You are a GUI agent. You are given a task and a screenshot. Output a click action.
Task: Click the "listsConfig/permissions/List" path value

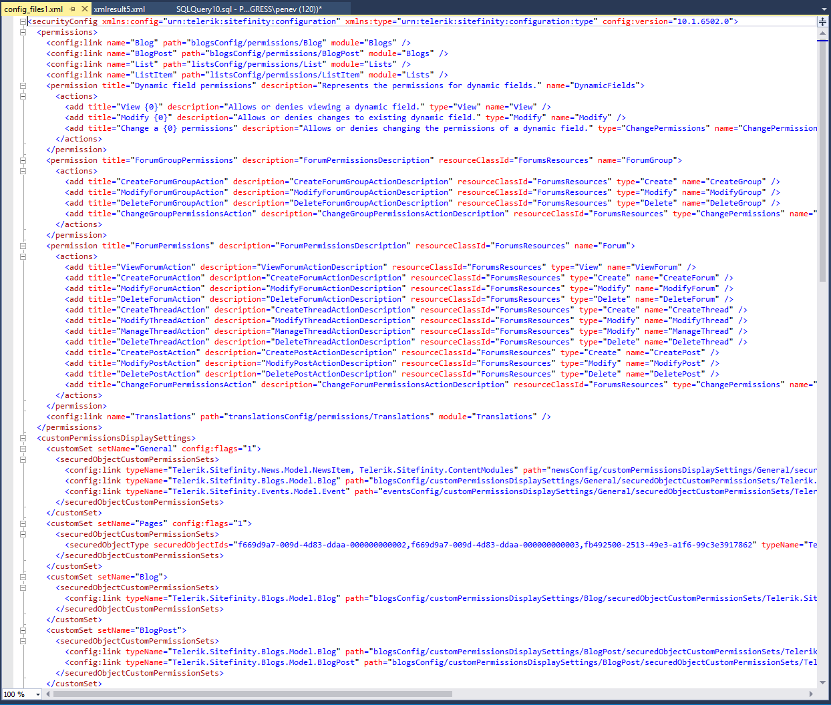point(257,64)
